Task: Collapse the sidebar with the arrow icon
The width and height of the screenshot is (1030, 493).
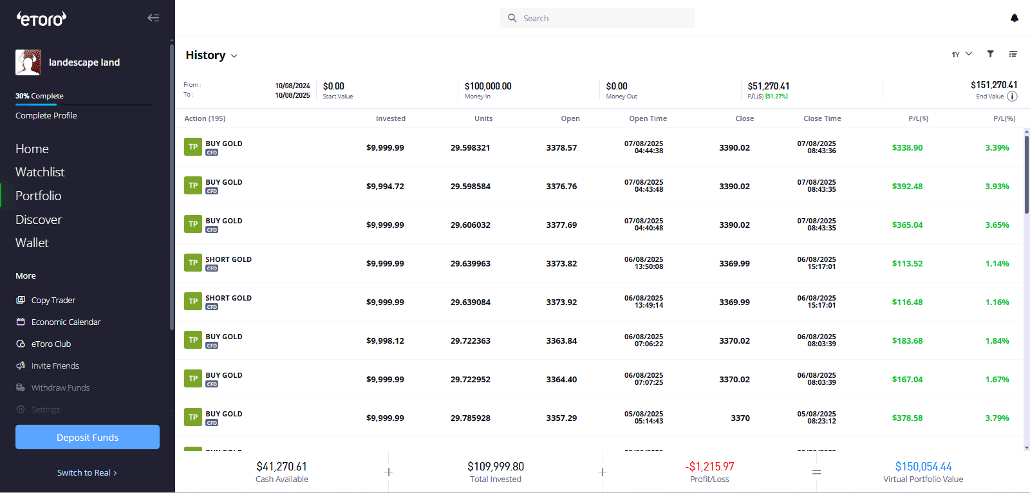Action: pos(153,18)
